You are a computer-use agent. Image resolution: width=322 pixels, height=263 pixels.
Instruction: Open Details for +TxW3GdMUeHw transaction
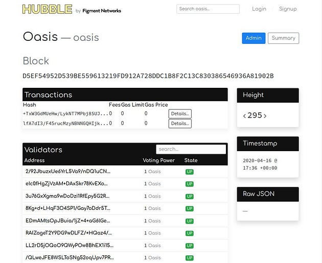point(180,114)
